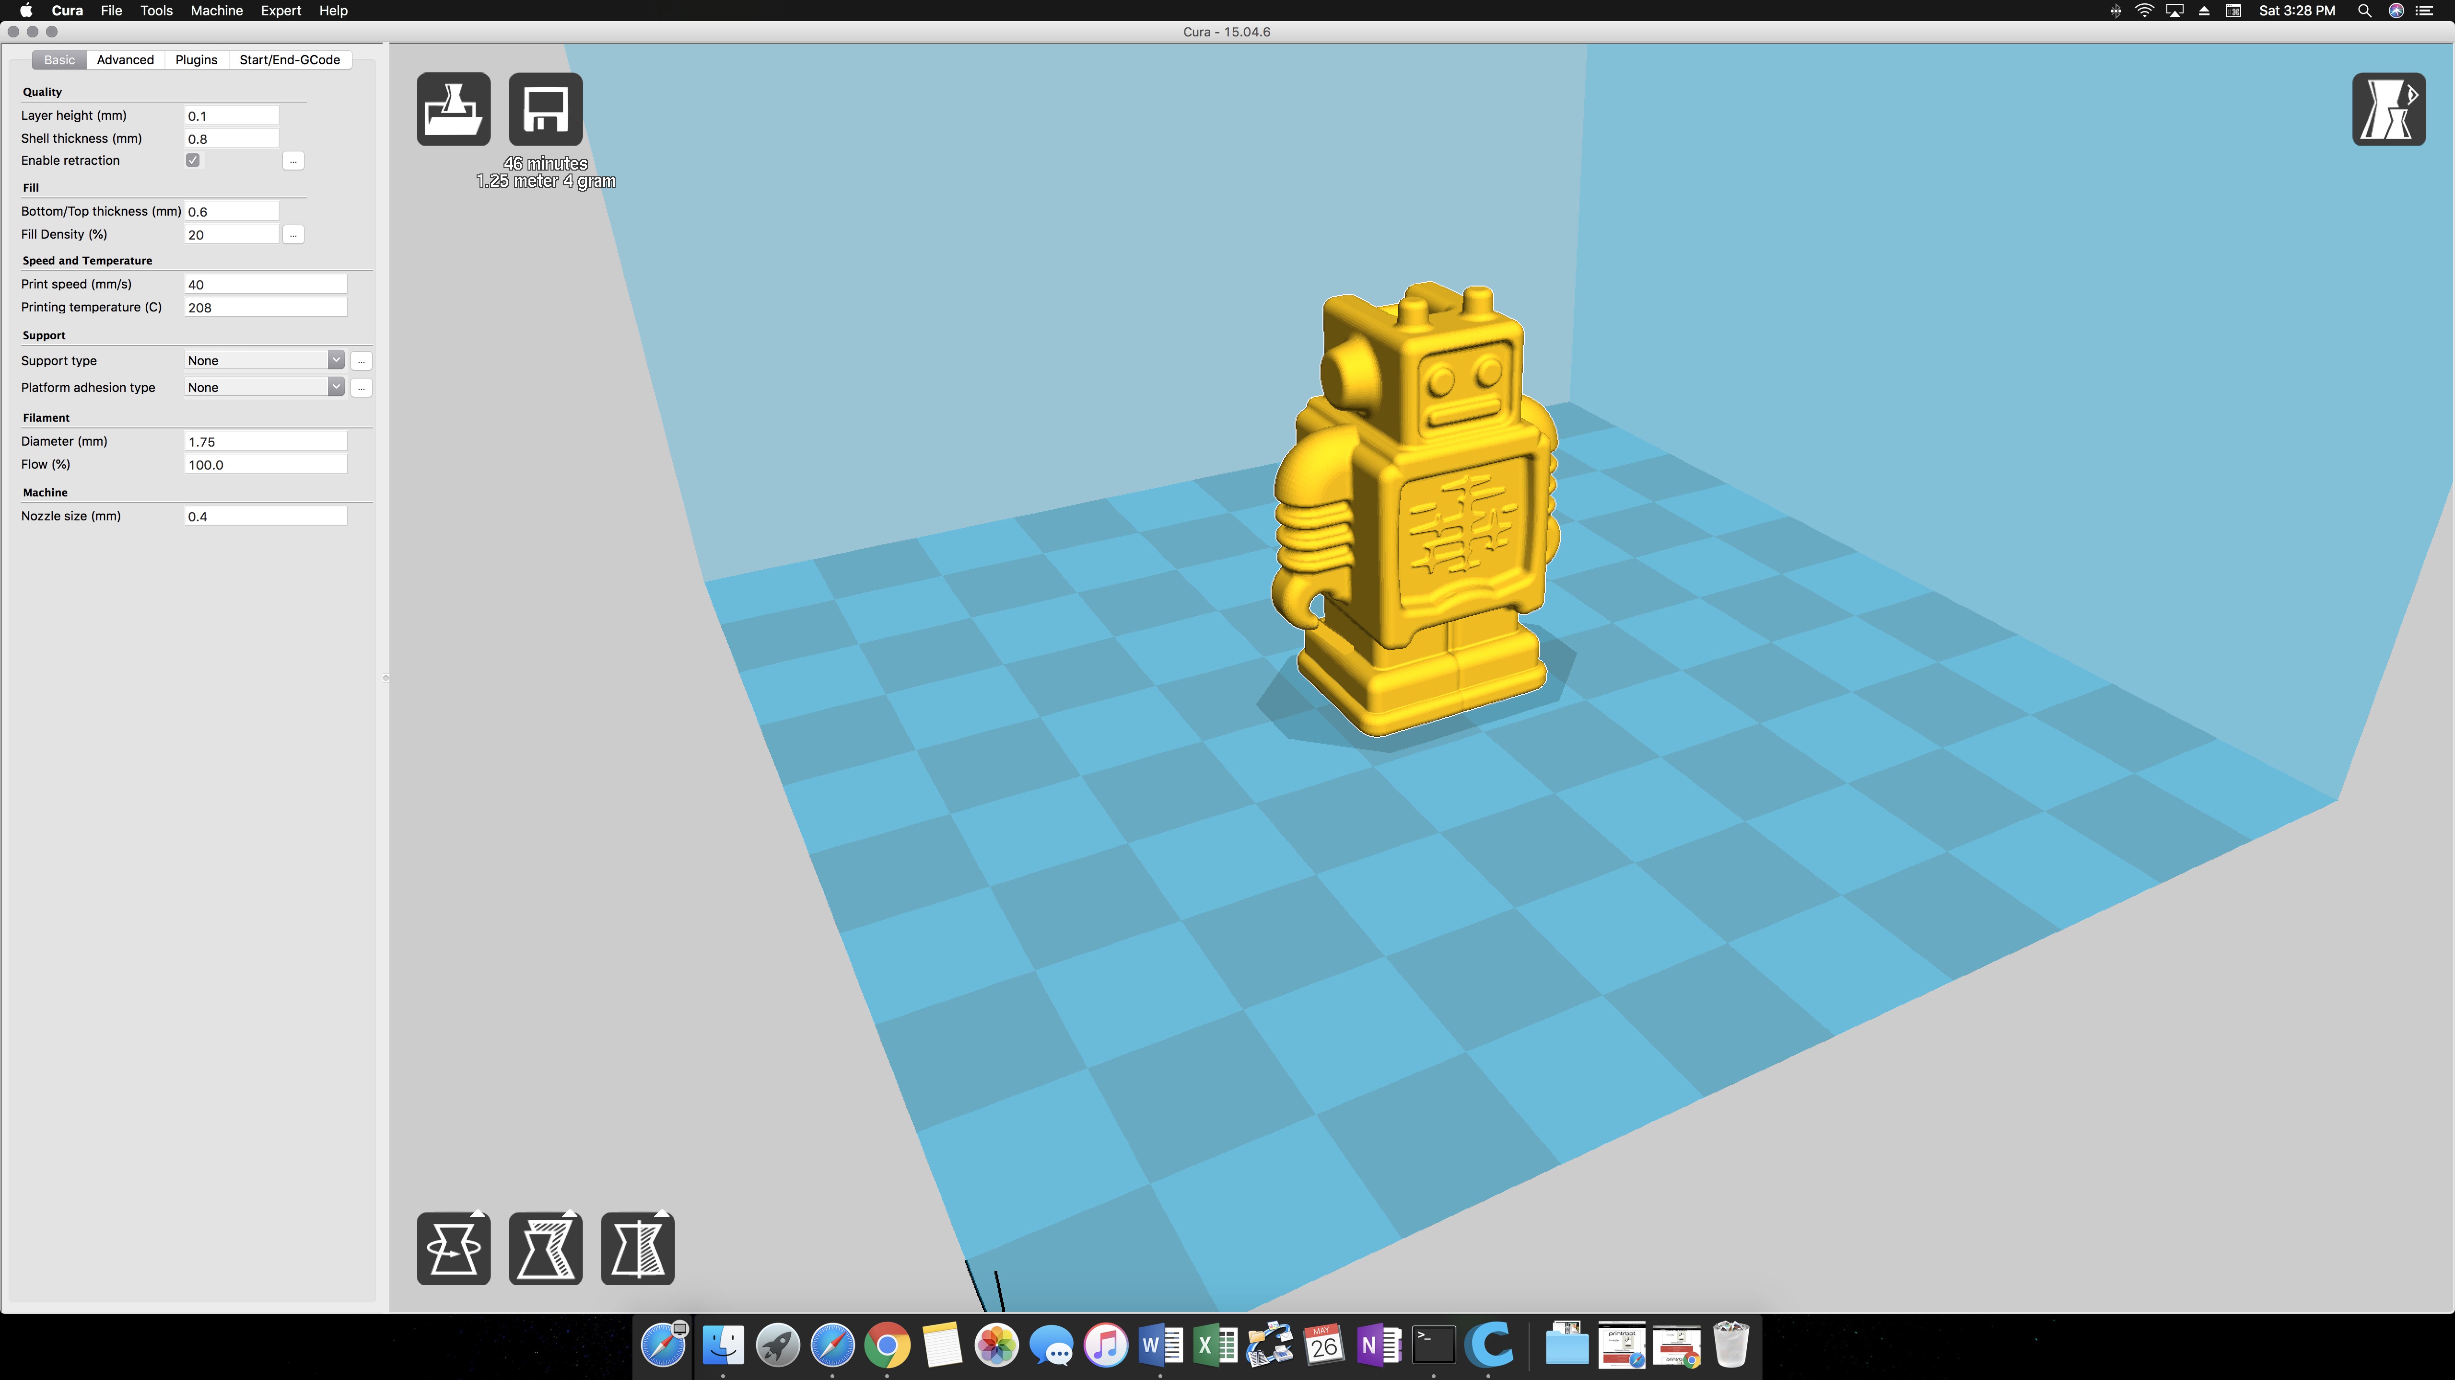The height and width of the screenshot is (1380, 2455).
Task: Click the Bottom/Top thickness input field
Action: 232,211
